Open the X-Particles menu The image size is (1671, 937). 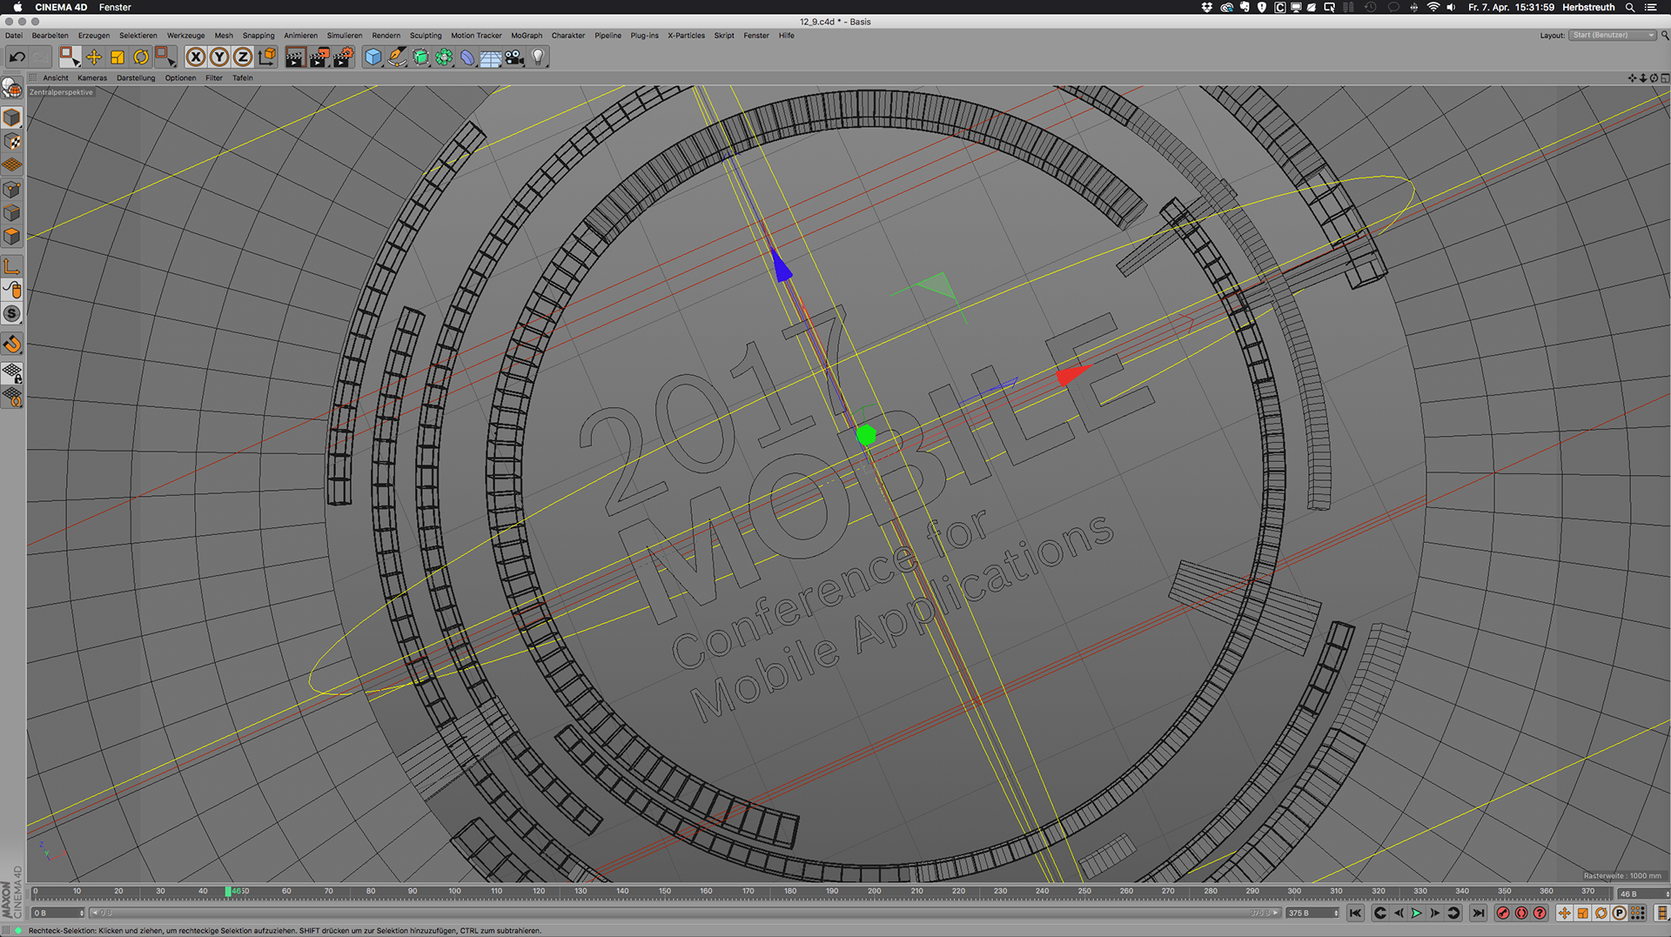click(686, 36)
